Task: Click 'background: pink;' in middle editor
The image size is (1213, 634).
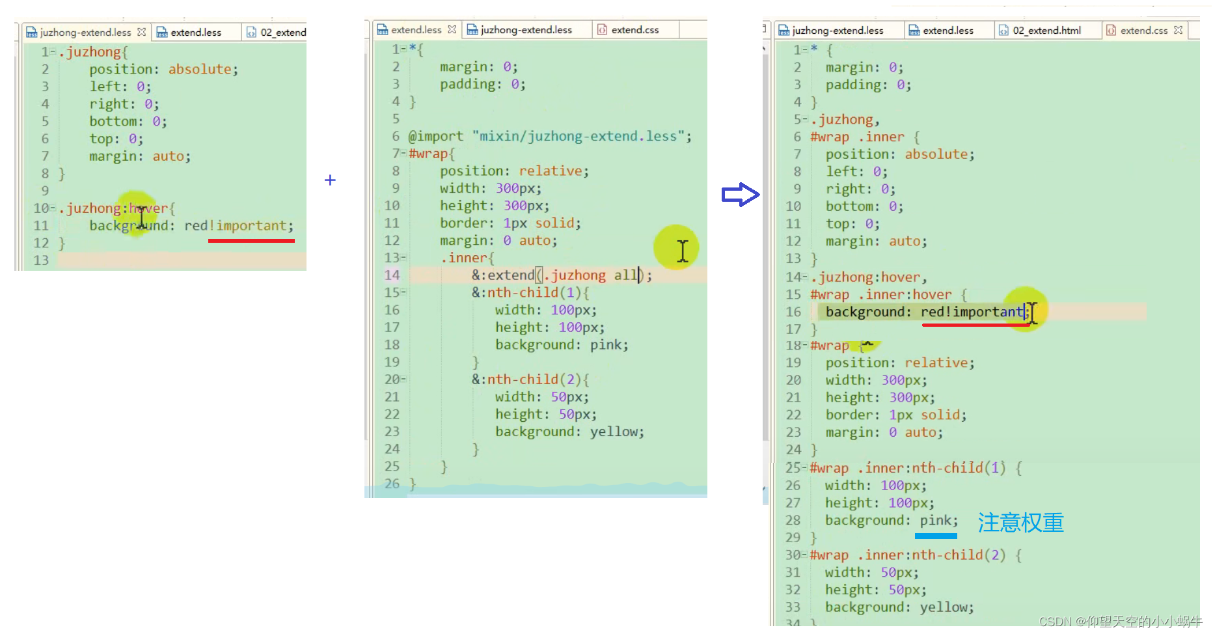Action: (x=562, y=345)
